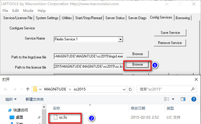This screenshot has height=124, width=201.
Task: Switch to the Start/Stop/Reread tab
Action: [x=89, y=18]
